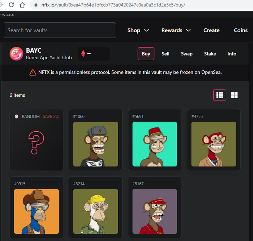The height and width of the screenshot is (241, 253).
Task: Open the Shop menu
Action: [134, 30]
